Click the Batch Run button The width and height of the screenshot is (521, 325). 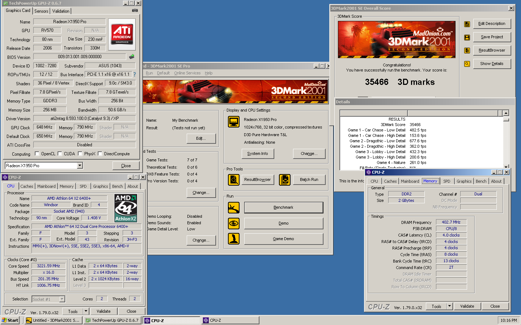point(309,180)
